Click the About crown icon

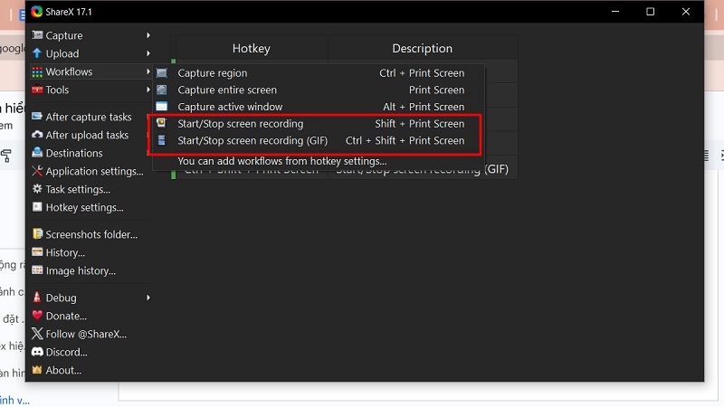(37, 370)
